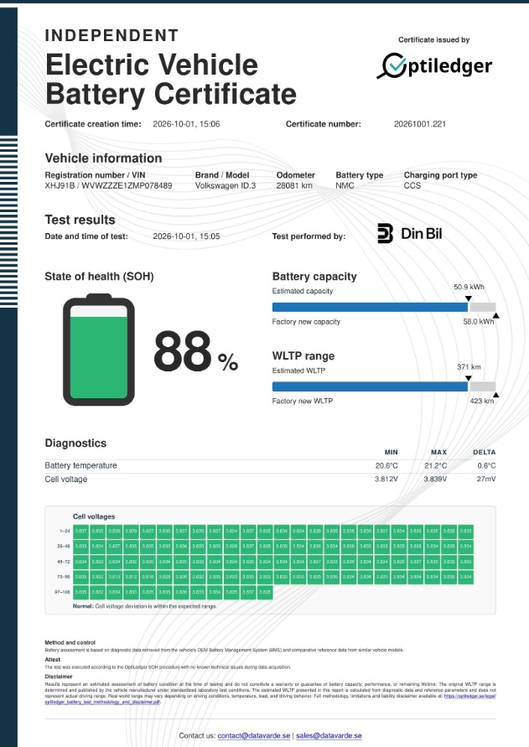
Task: Click the charging port type value CCS
Action: (x=412, y=185)
